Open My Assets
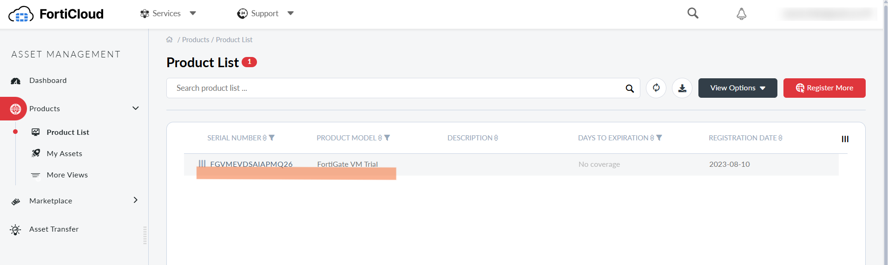 (x=65, y=154)
